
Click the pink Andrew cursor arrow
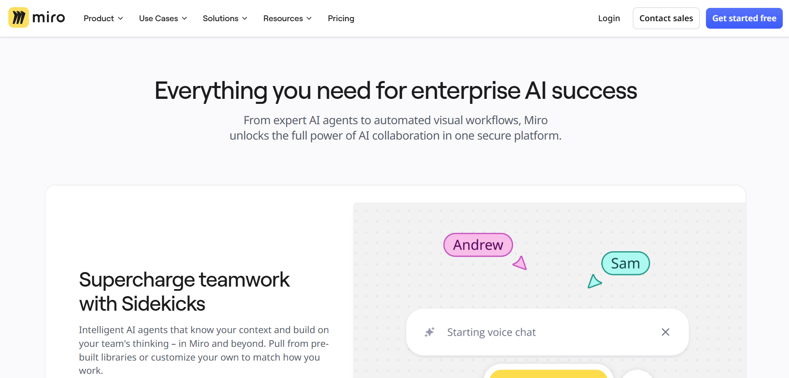tap(520, 263)
